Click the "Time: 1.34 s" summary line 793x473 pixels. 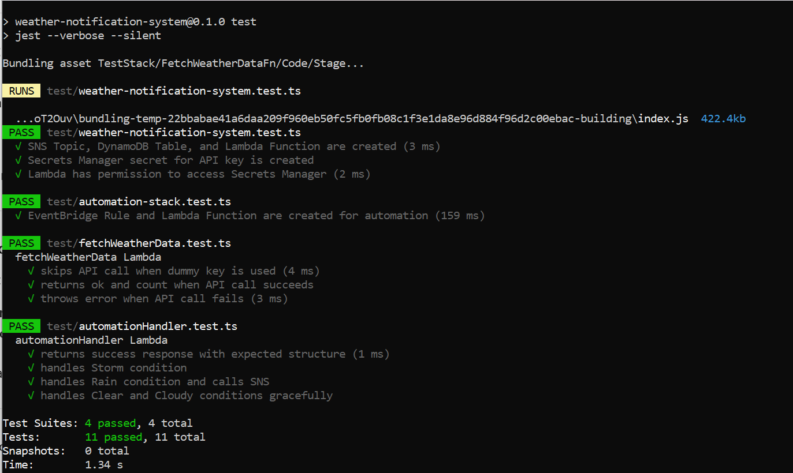pyautogui.click(x=62, y=465)
